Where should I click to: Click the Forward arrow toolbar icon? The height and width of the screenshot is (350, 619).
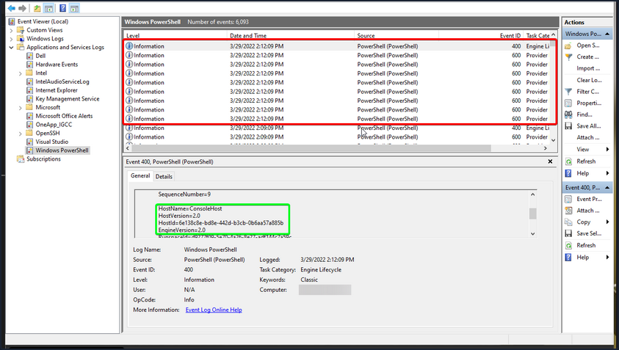[23, 8]
